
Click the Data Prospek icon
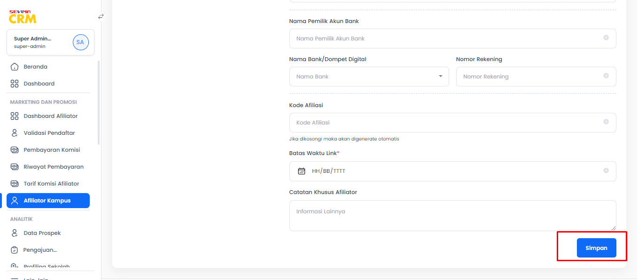15,233
